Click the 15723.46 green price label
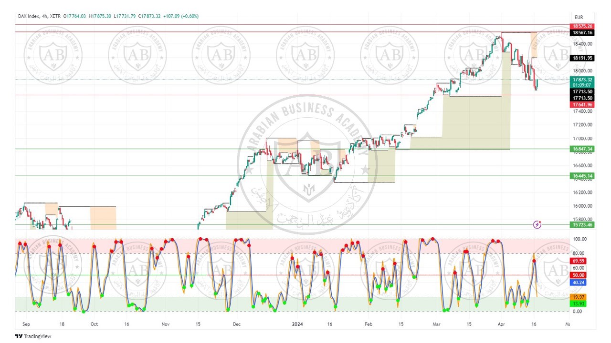Image resolution: width=611 pixels, height=343 pixels. [582, 224]
